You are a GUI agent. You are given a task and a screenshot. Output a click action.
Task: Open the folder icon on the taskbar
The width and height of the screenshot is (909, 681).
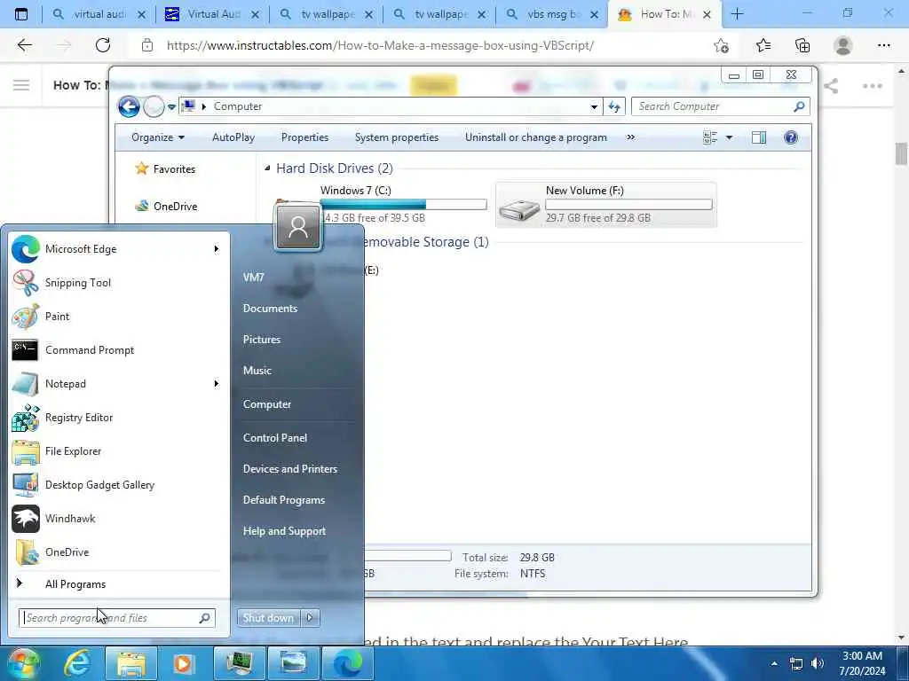[131, 663]
